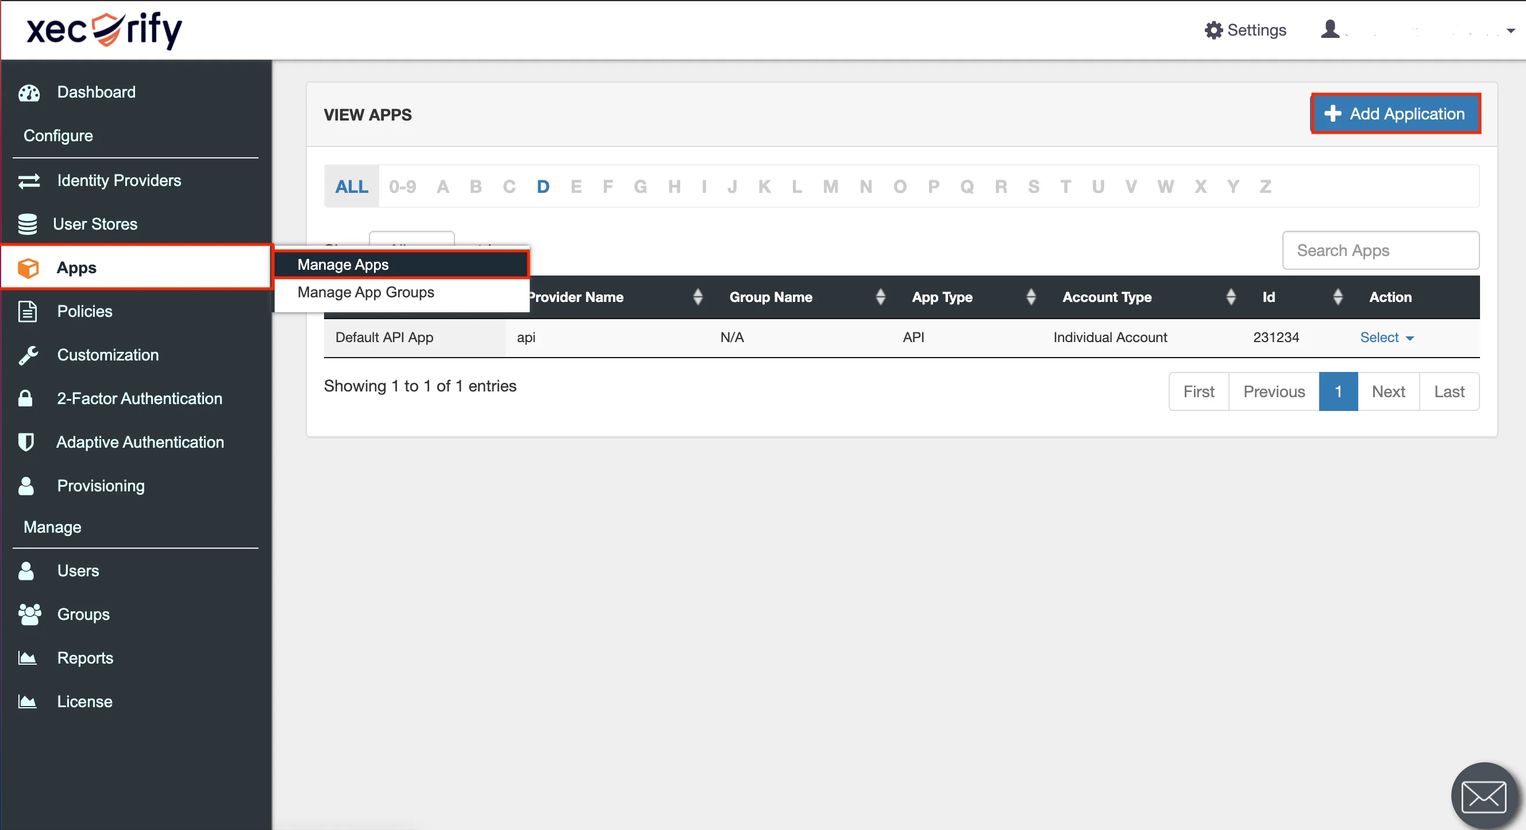
Task: Go to the Next page
Action: click(x=1388, y=391)
